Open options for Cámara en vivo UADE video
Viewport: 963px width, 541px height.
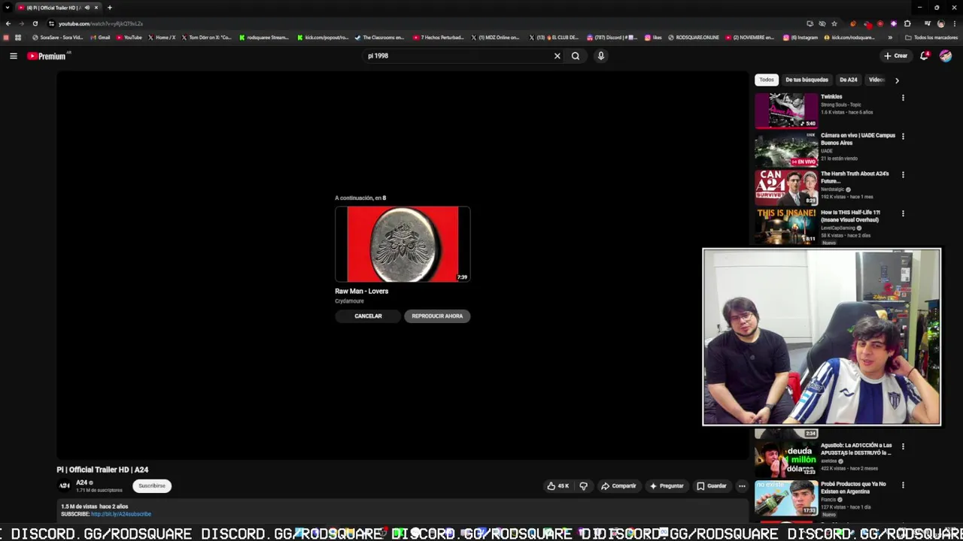pos(903,137)
